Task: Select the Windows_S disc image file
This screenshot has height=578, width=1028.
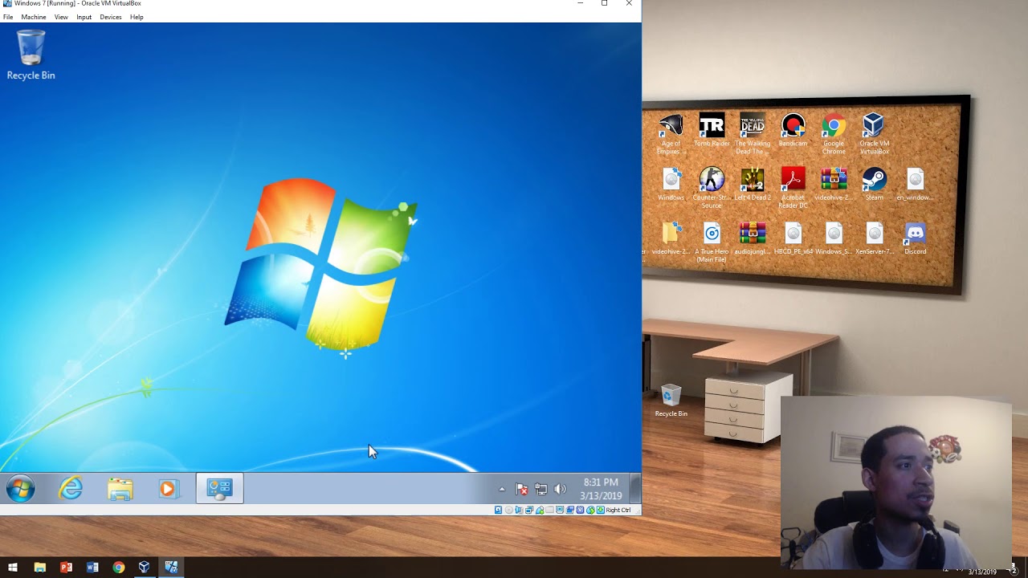Action: coord(834,238)
